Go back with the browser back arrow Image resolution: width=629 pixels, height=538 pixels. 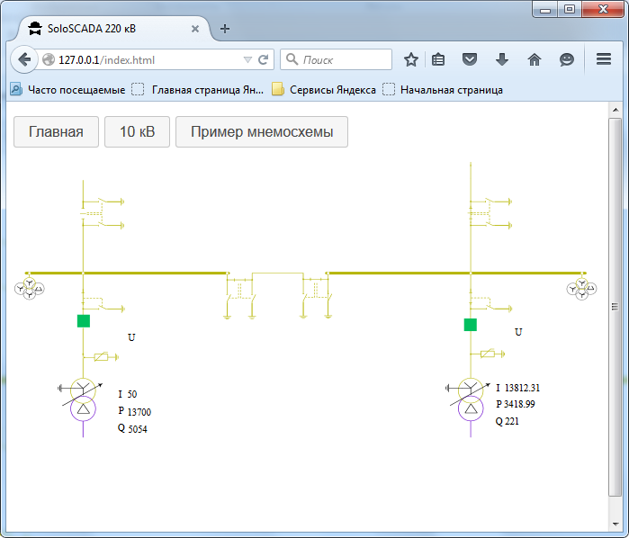(24, 59)
